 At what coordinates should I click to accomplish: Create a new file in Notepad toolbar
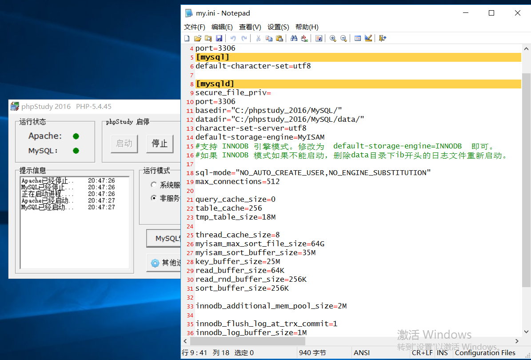187,38
